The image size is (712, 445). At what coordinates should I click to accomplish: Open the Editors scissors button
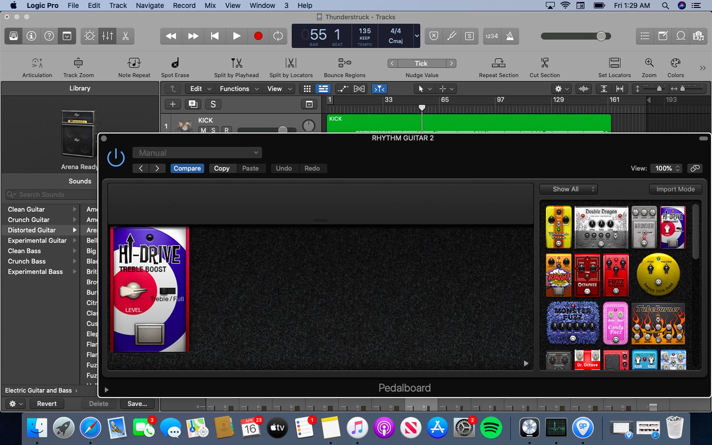pos(125,36)
